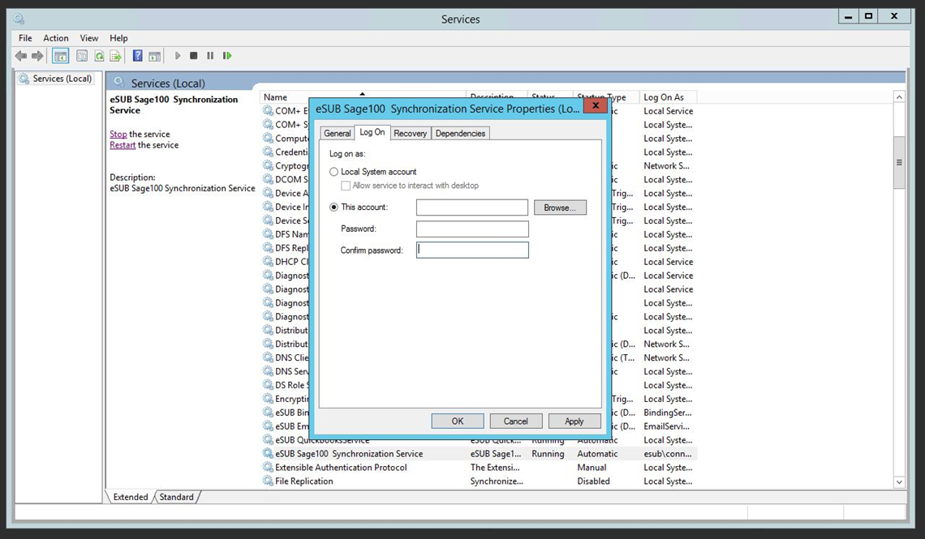
Task: Click the scroll up arrow of the services list
Action: click(899, 97)
